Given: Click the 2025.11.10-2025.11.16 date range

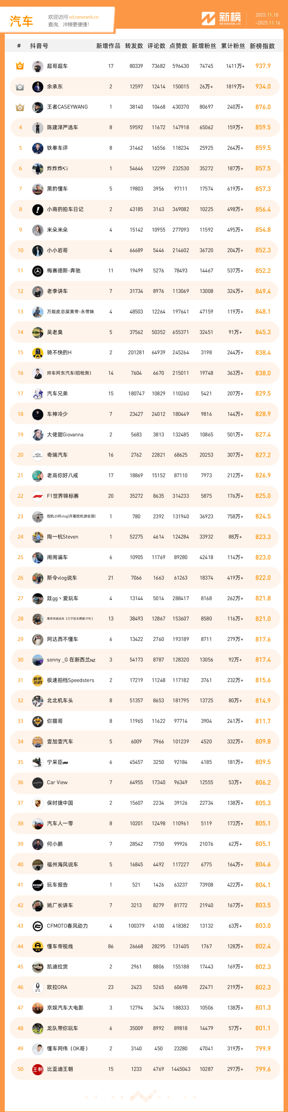Looking at the screenshot, I should 267,19.
